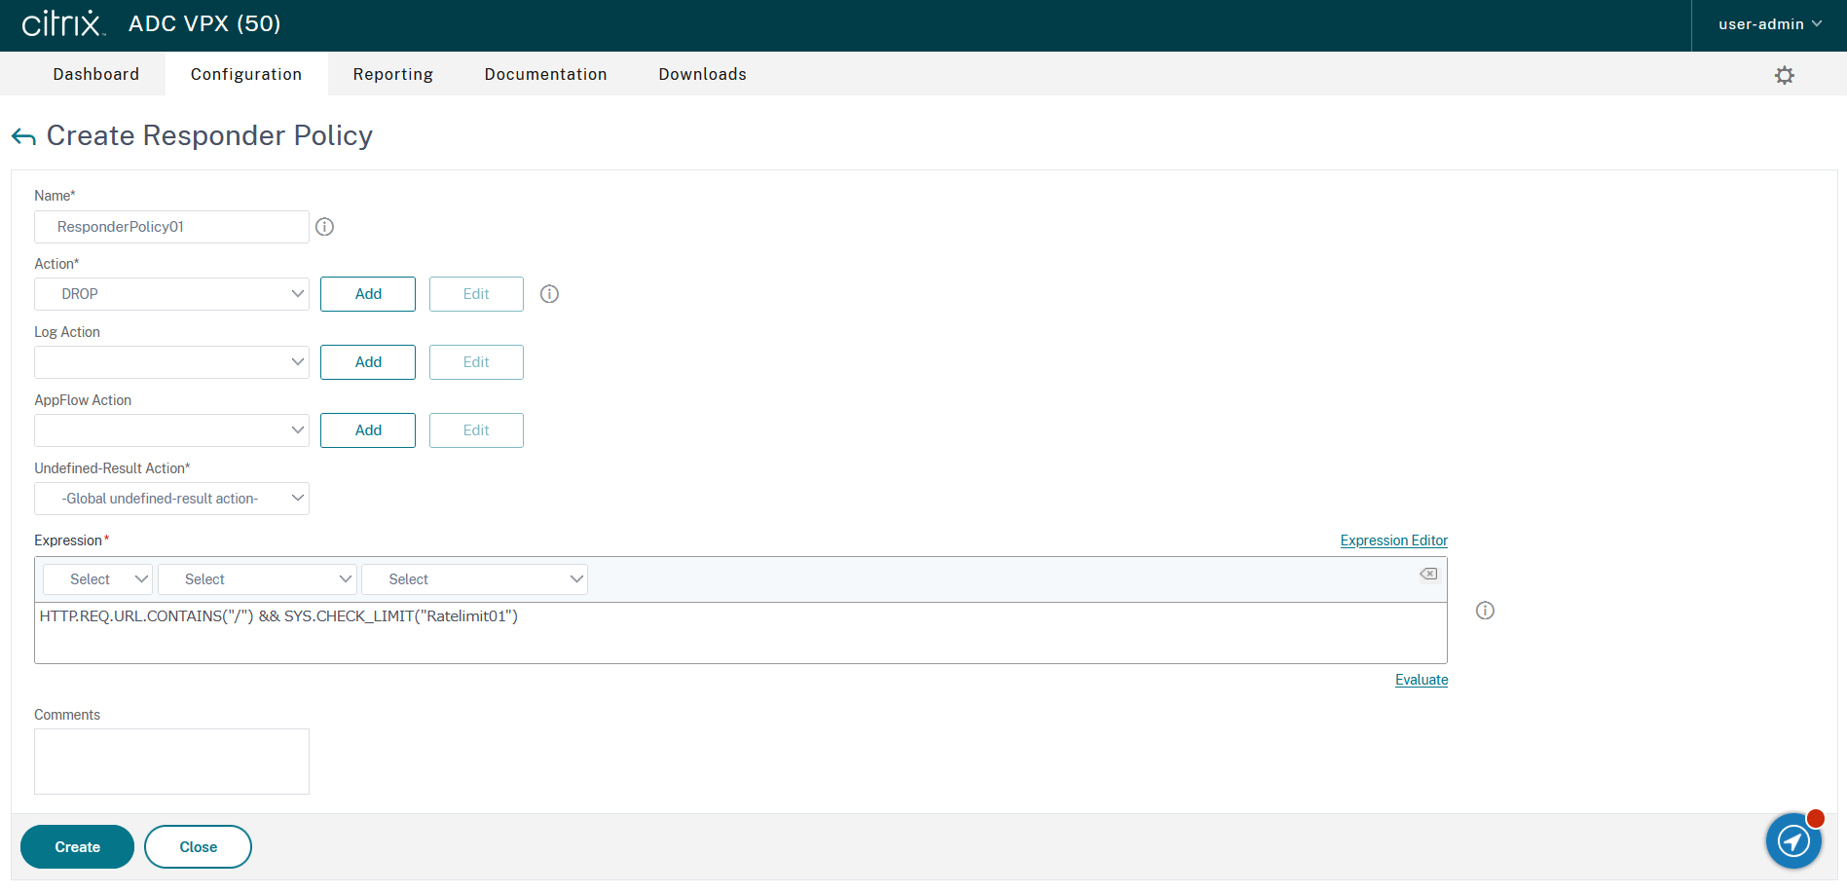Click the Create button
Image resolution: width=1847 pixels, height=893 pixels.
click(x=77, y=847)
